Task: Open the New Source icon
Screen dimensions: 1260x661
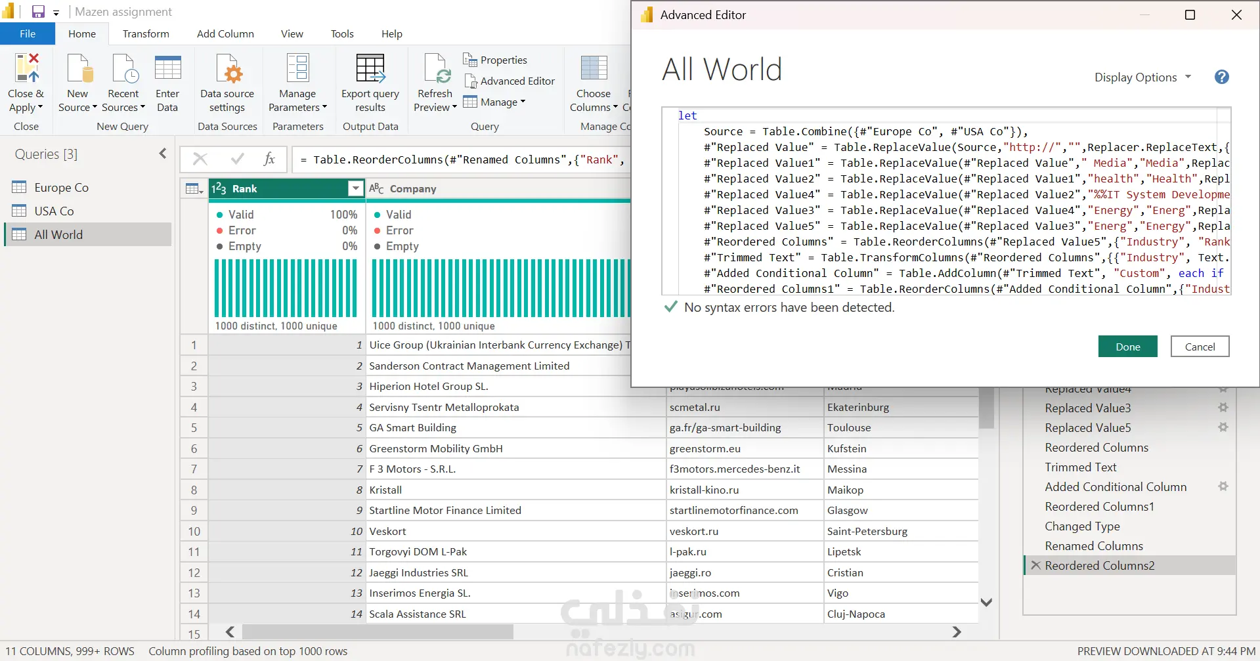Action: (79, 69)
